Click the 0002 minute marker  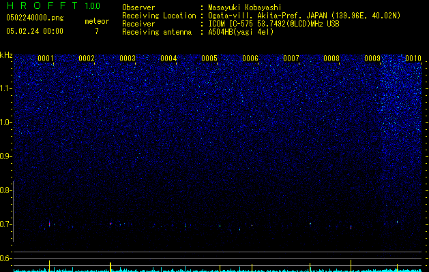pos(87,58)
